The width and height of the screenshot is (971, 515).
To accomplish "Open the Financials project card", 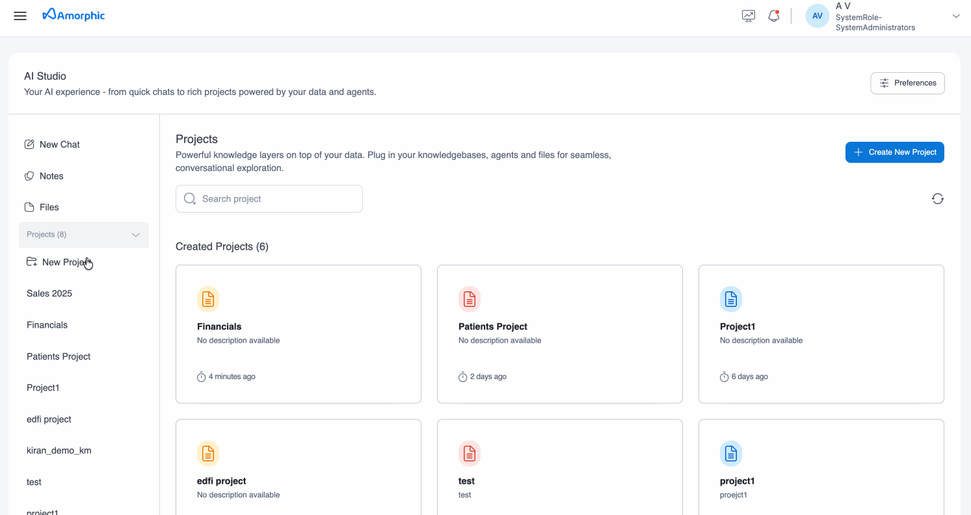I will pos(298,334).
